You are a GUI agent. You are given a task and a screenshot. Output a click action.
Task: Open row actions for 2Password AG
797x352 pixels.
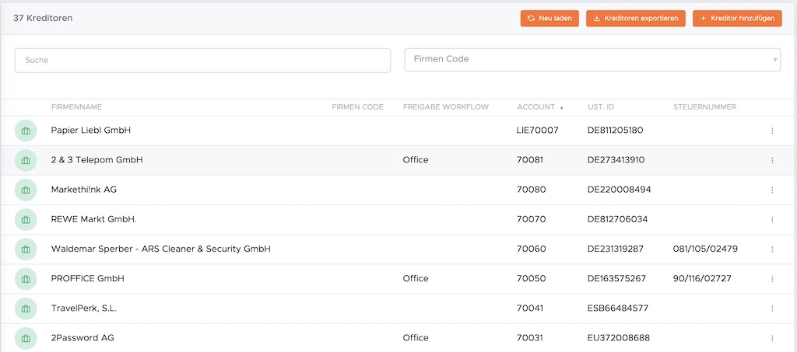coord(772,338)
